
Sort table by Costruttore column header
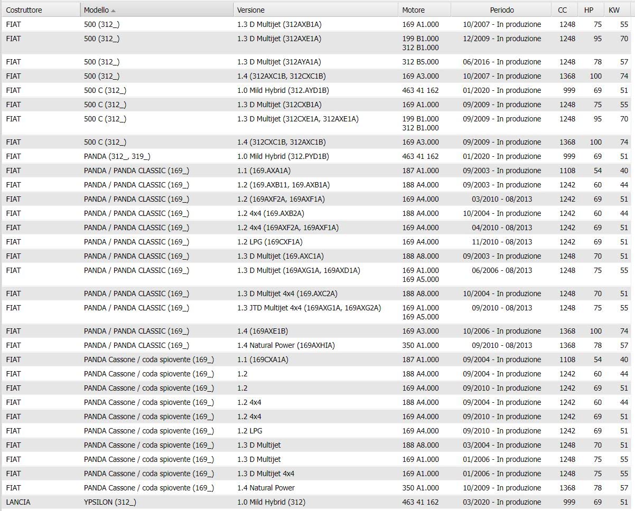click(41, 10)
